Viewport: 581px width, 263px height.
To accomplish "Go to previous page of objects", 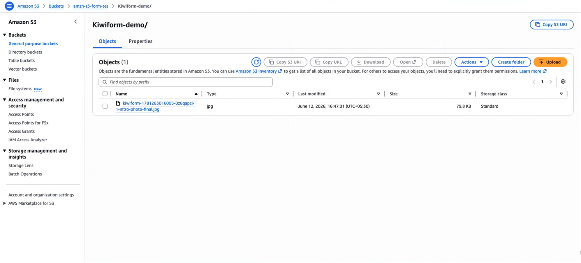I will [x=534, y=82].
